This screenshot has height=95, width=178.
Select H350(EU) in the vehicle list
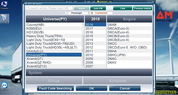click(x=54, y=28)
